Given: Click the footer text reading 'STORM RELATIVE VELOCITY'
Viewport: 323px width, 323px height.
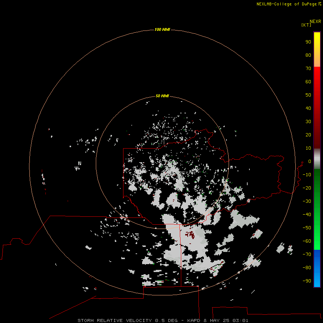Looking at the screenshot, I should coord(114,320).
